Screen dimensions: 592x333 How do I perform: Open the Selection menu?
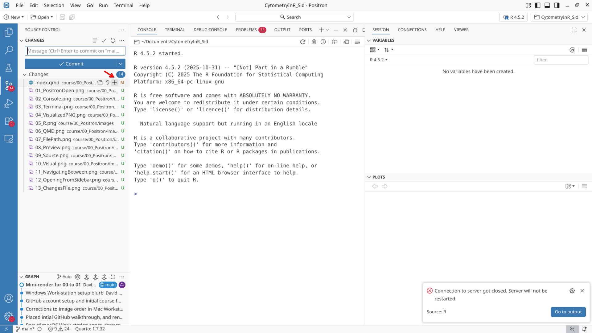pos(54,5)
